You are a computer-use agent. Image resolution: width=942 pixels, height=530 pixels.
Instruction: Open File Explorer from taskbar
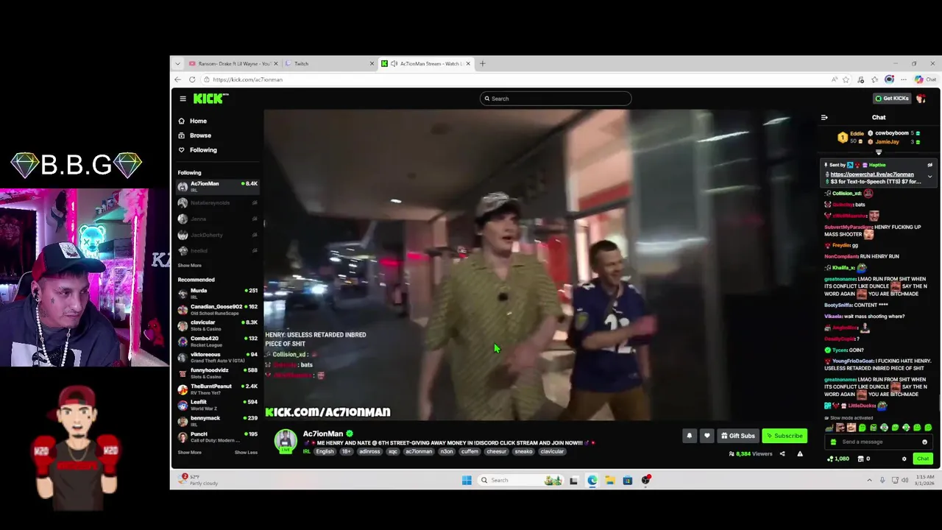610,481
